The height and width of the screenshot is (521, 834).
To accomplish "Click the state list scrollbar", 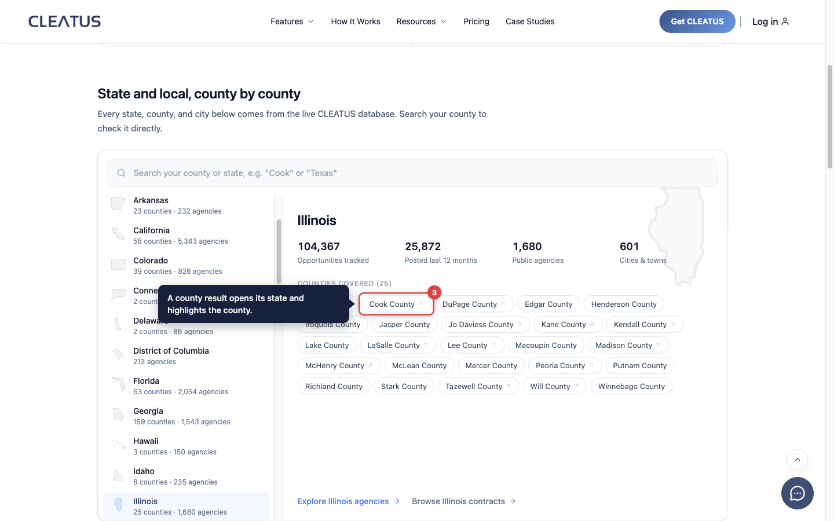I will pyautogui.click(x=279, y=251).
